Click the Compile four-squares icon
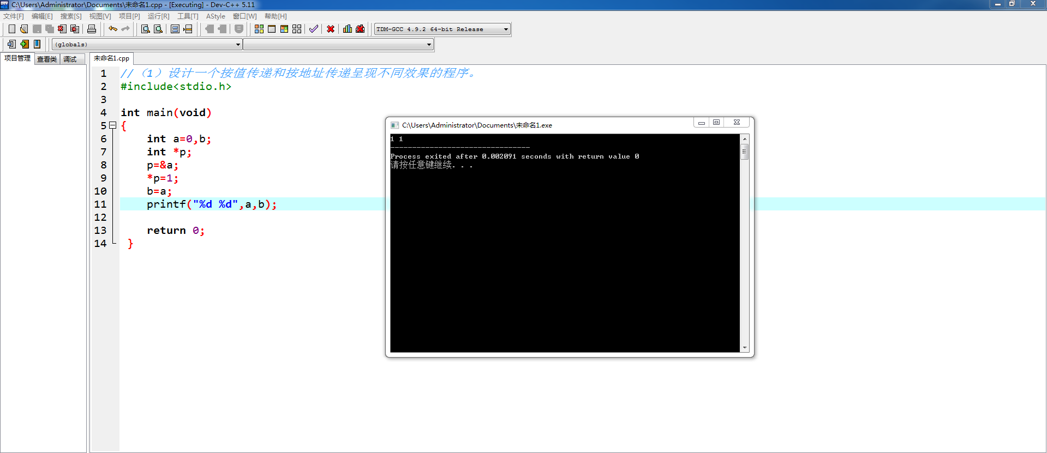The image size is (1047, 453). 259,29
